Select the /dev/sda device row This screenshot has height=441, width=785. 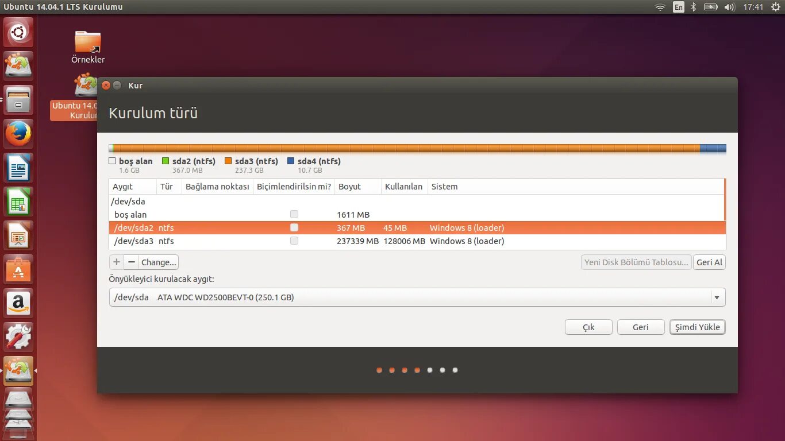pos(417,202)
